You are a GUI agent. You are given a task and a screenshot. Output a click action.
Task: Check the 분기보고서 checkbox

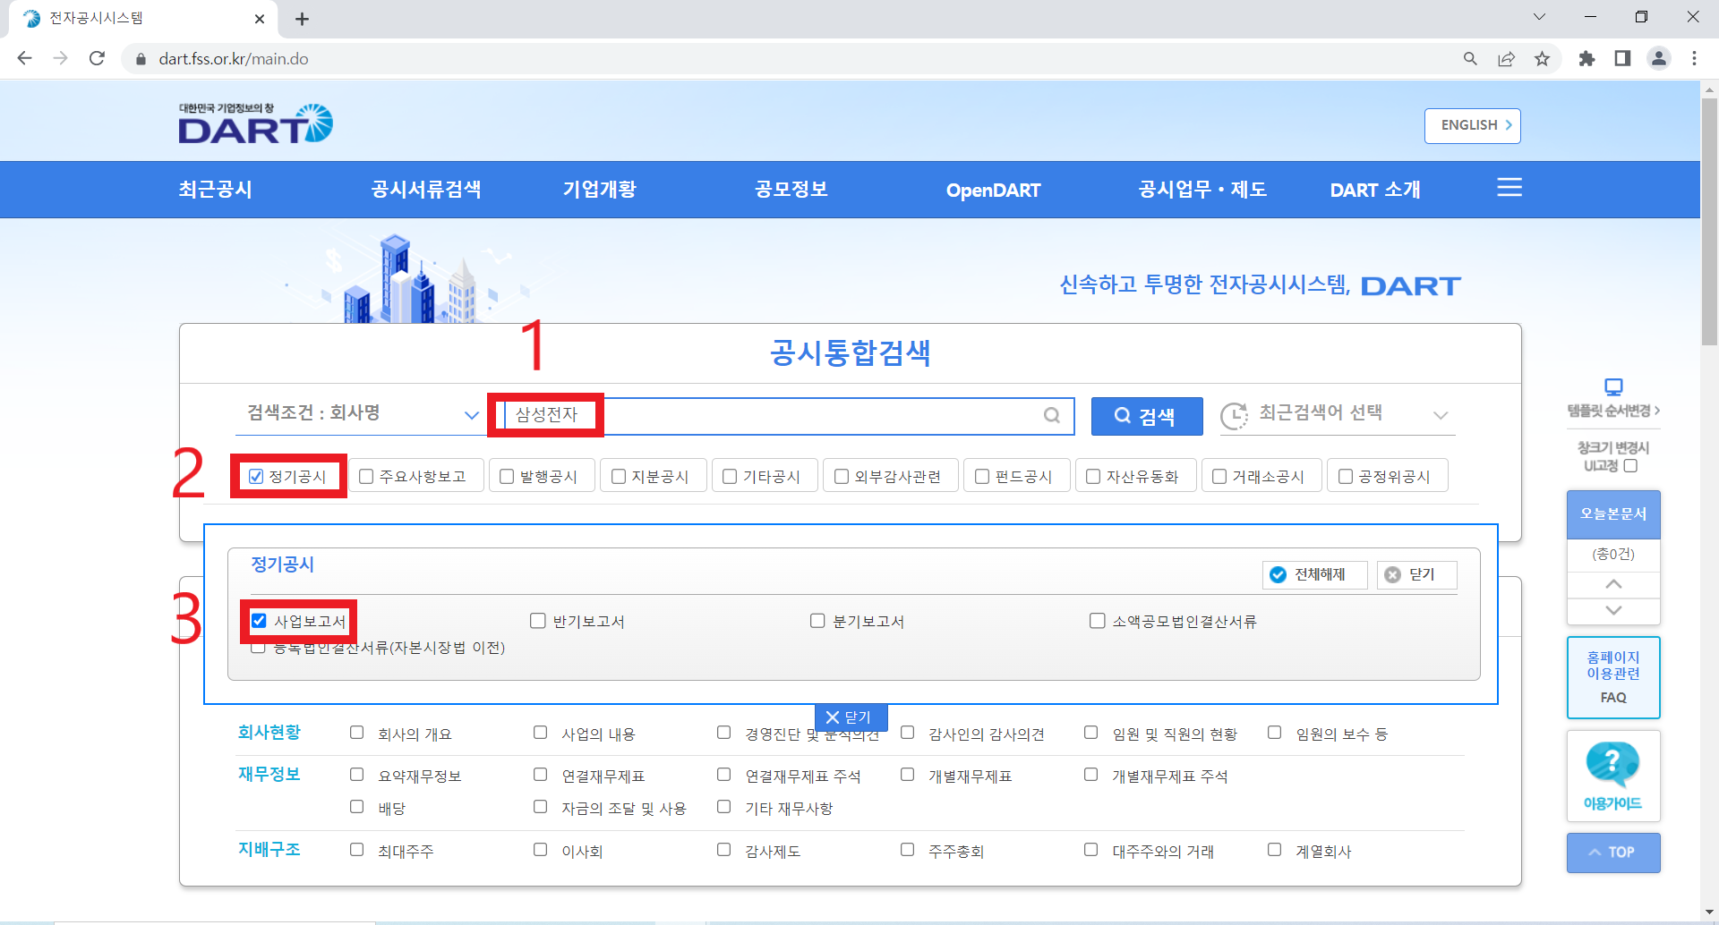pos(817,620)
